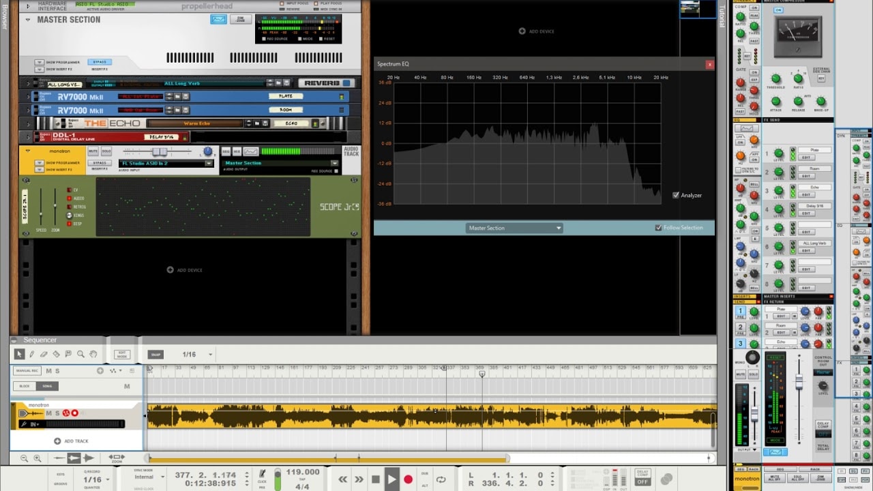Viewport: 873px width, 491px height.
Task: Collapse the monotron rack device
Action: (28, 151)
